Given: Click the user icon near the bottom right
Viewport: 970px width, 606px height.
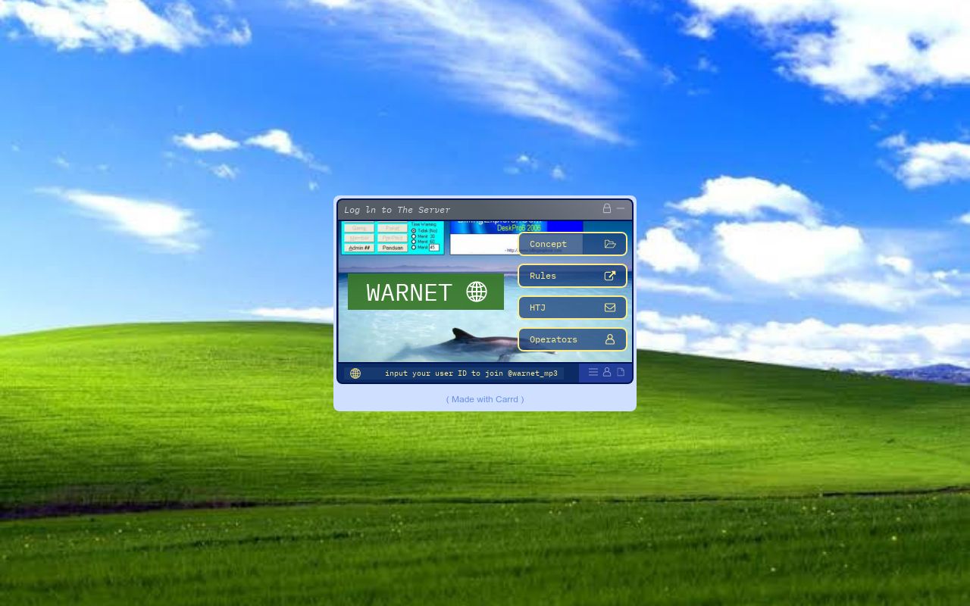Looking at the screenshot, I should point(606,372).
